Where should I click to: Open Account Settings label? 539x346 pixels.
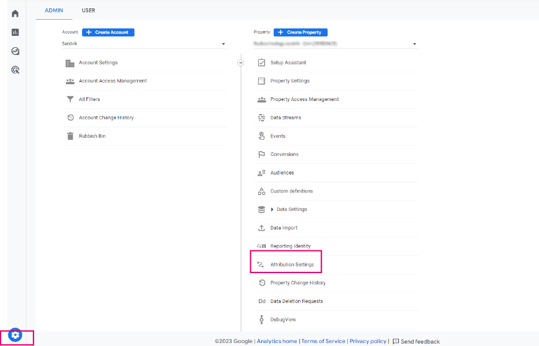[98, 62]
